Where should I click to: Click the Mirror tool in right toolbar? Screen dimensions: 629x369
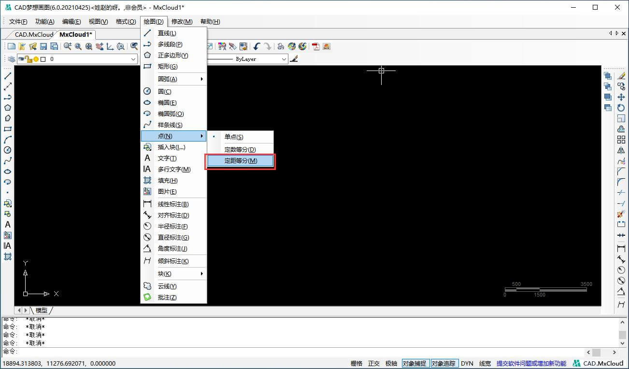[x=621, y=150]
